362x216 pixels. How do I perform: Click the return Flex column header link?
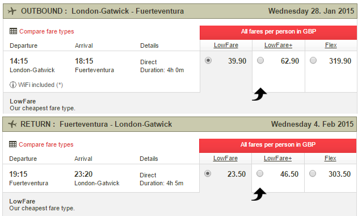pos(330,158)
